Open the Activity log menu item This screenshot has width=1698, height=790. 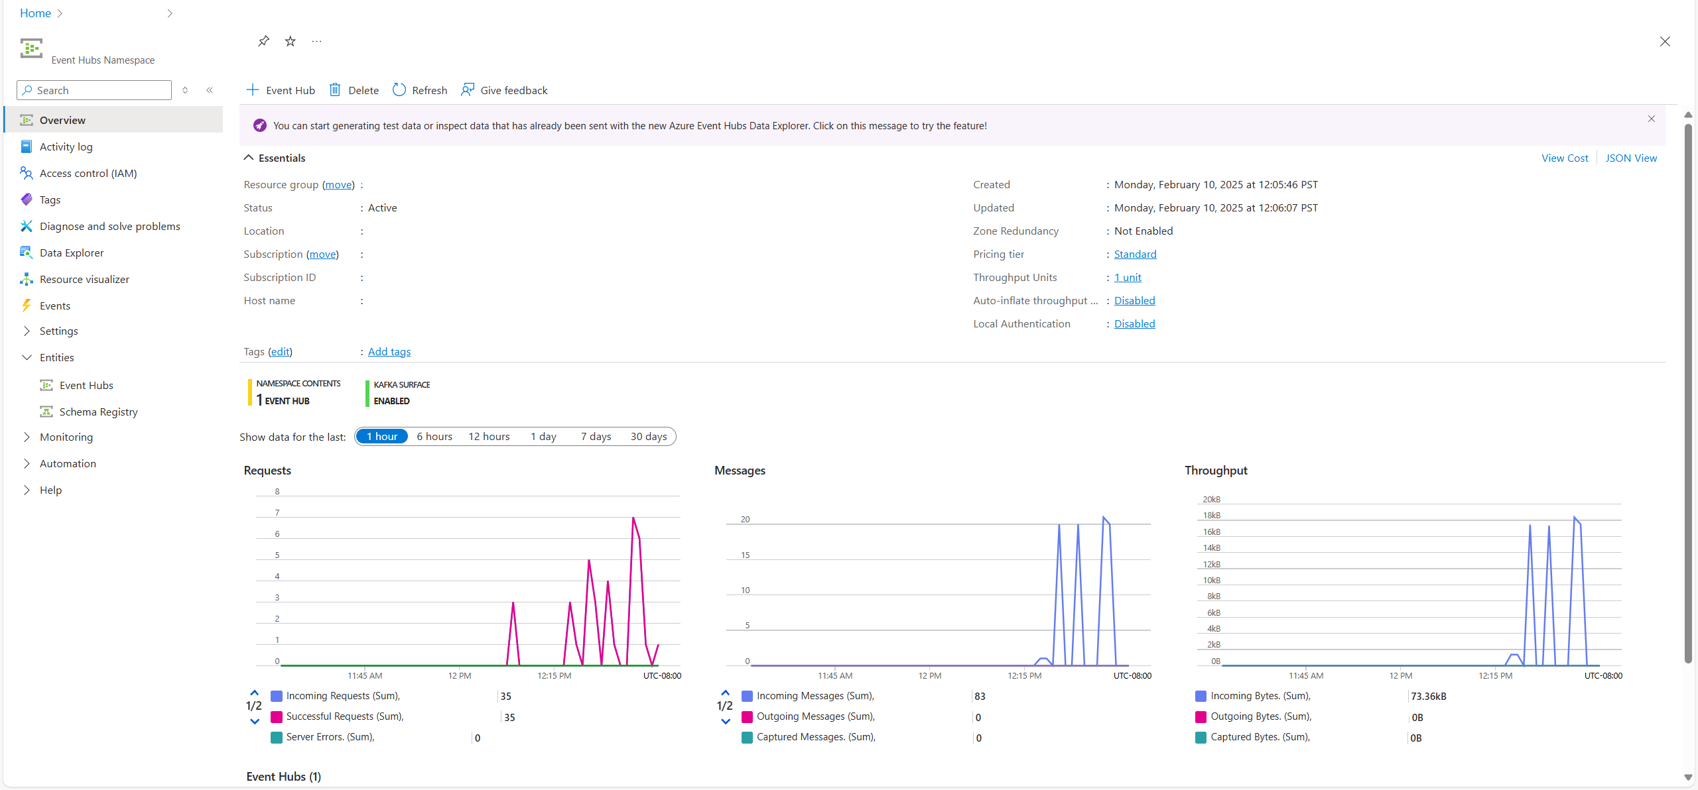tap(66, 146)
